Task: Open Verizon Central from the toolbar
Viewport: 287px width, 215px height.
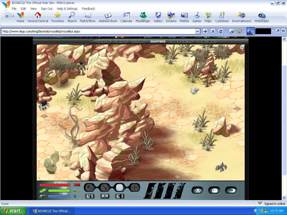Action: [x=38, y=18]
